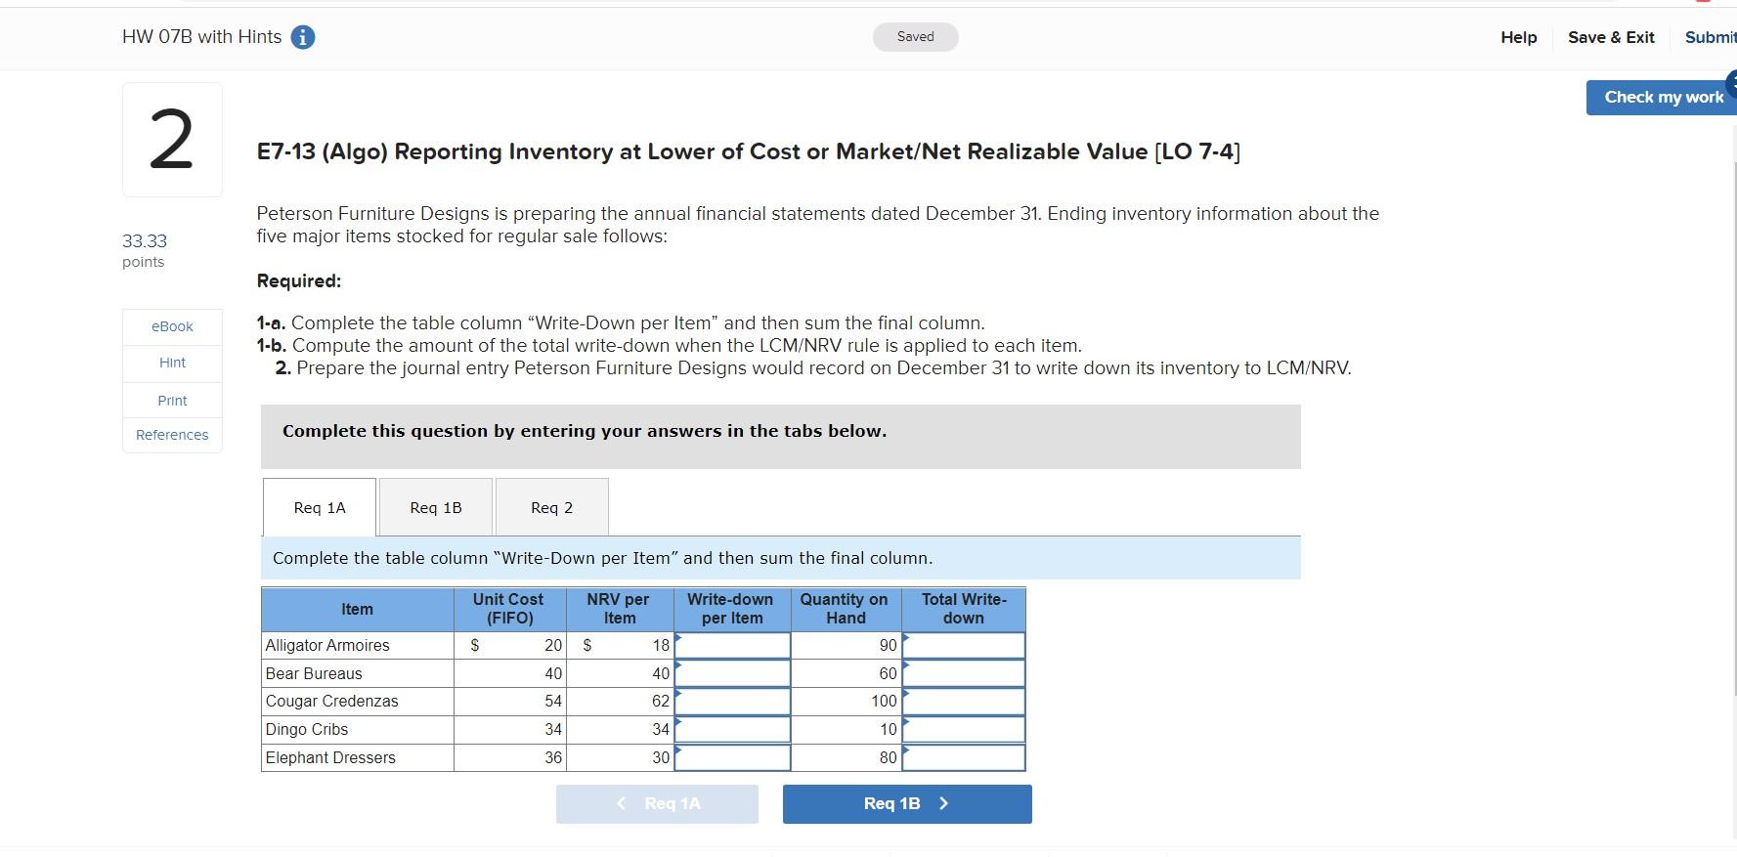Viewport: 1737px width, 857px height.
Task: Click write-down per item field for Bear Bureaus
Action: tap(732, 673)
